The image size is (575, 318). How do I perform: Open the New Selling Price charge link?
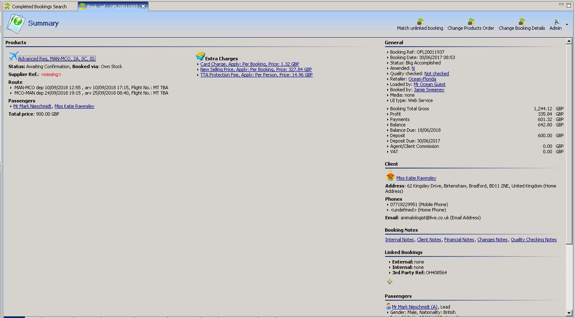pos(256,70)
